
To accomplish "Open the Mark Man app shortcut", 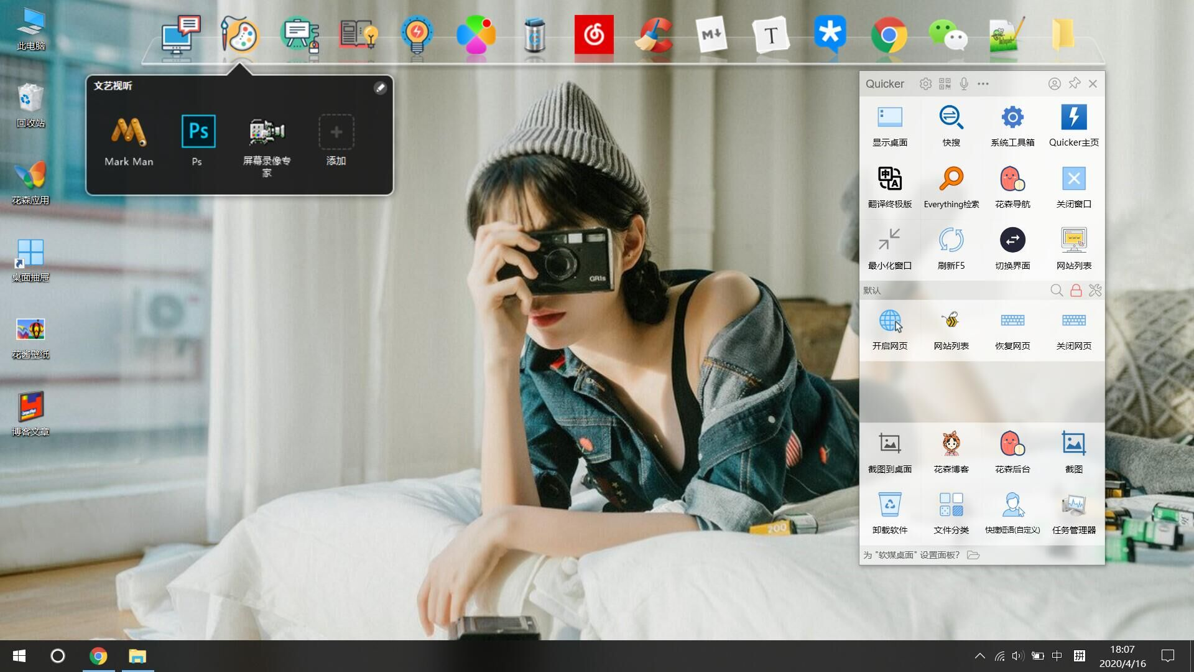I will tap(129, 132).
